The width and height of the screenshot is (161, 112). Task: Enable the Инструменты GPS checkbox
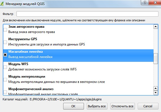click(x=5, y=42)
